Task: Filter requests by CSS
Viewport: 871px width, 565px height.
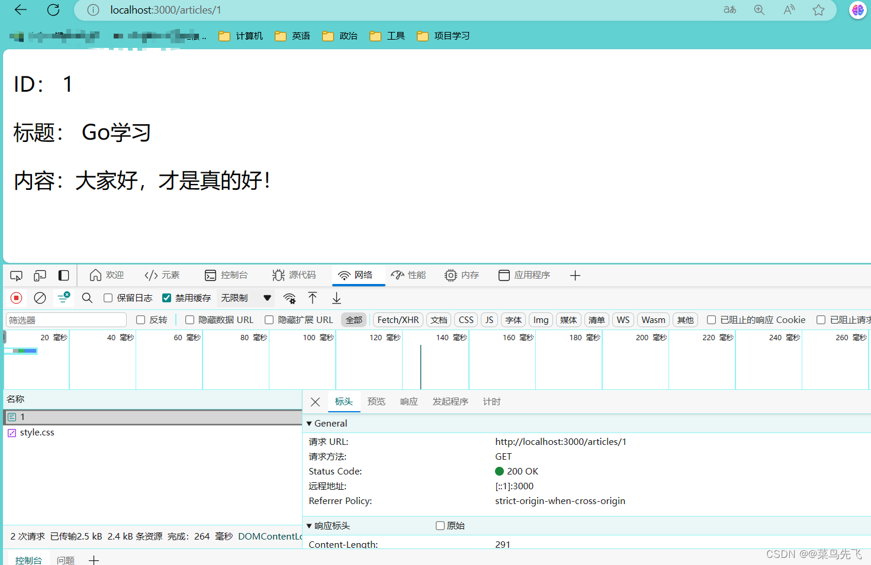Action: pos(467,320)
